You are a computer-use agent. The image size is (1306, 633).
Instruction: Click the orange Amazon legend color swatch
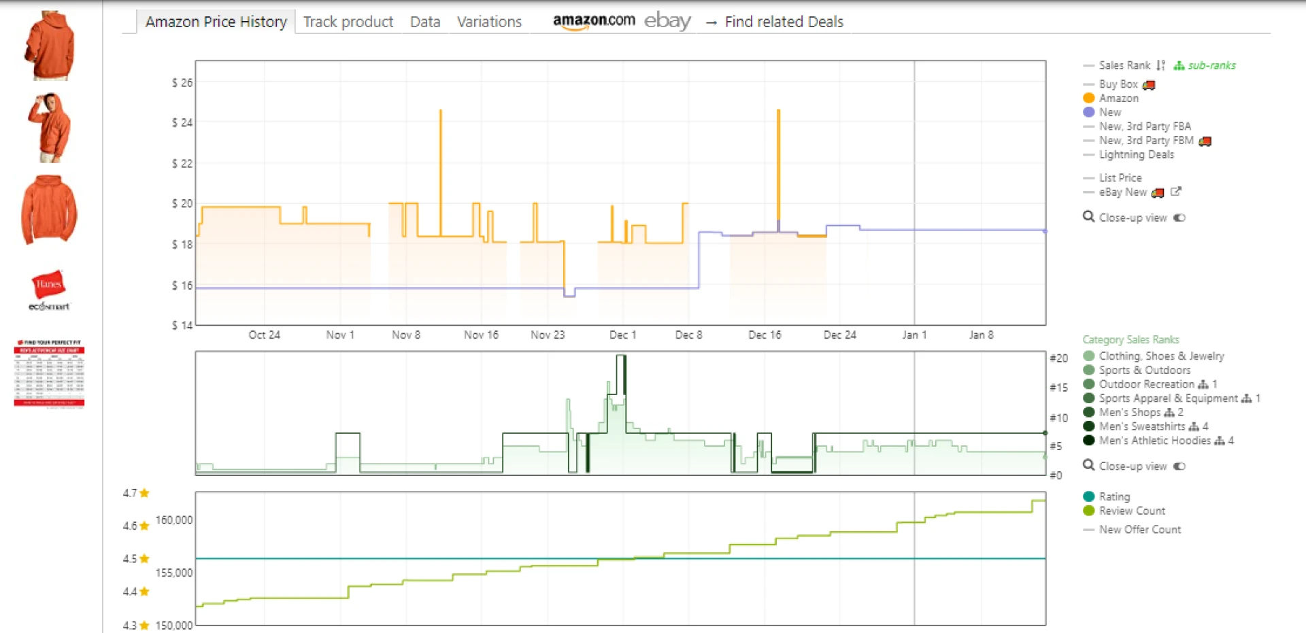(1088, 98)
